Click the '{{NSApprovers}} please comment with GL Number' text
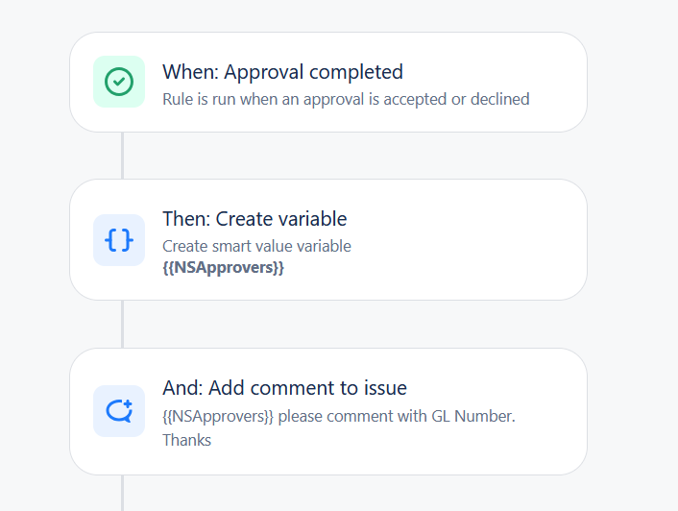678x511 pixels. [x=339, y=416]
